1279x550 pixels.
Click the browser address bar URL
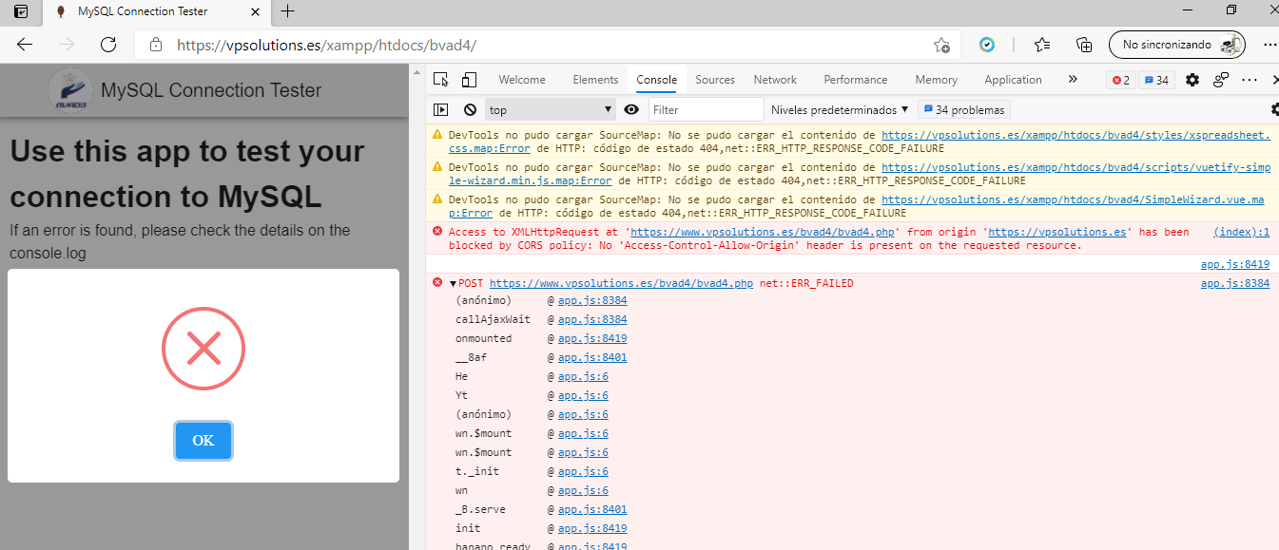pyautogui.click(x=326, y=45)
